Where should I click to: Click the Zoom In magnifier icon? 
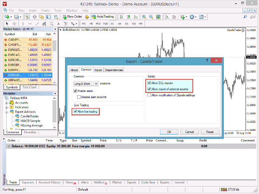point(144,17)
